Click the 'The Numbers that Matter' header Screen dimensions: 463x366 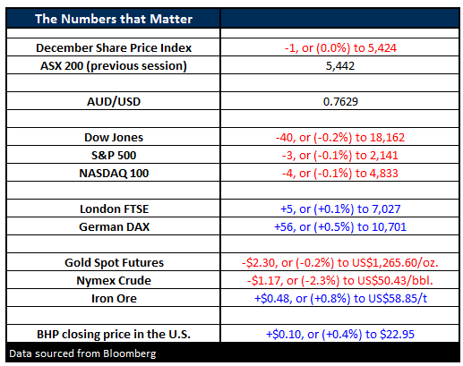pos(114,19)
